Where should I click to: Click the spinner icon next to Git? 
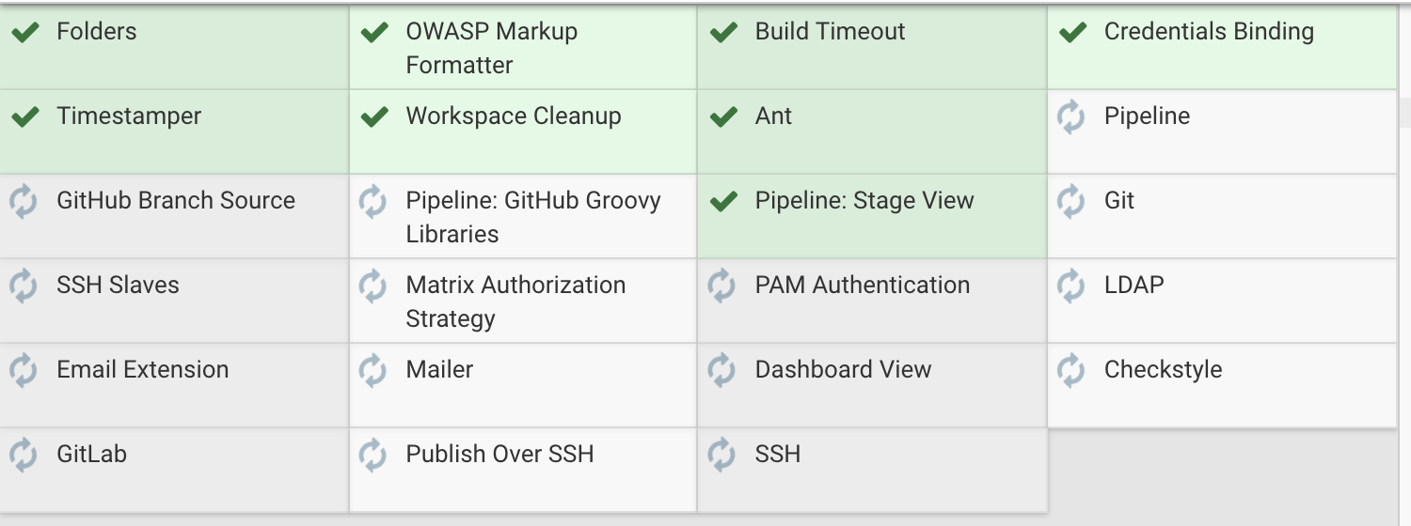[x=1071, y=202]
